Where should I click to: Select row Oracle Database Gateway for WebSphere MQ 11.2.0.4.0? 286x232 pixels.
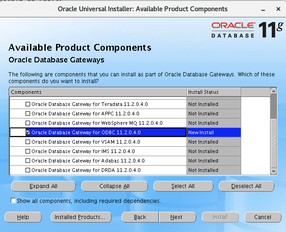tap(98, 123)
